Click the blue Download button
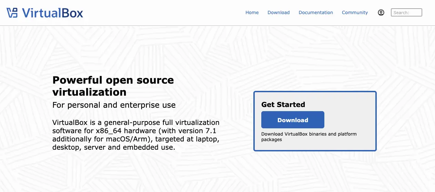This screenshot has height=192, width=435. coord(293,120)
